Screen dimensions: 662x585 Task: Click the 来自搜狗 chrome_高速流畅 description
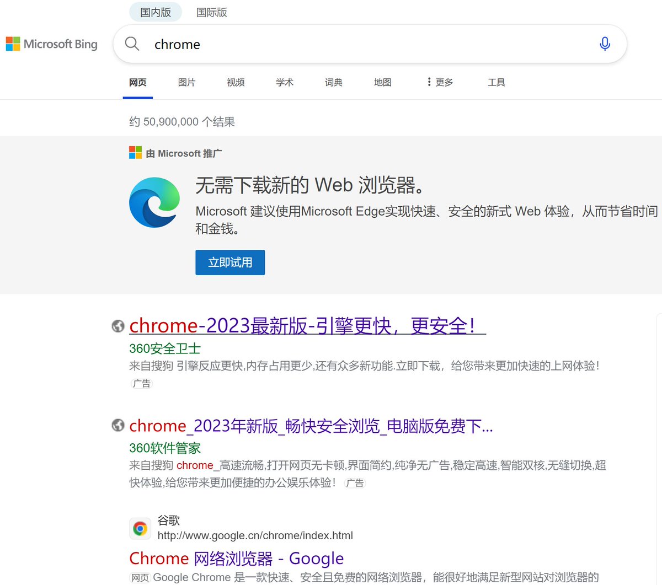click(367, 474)
